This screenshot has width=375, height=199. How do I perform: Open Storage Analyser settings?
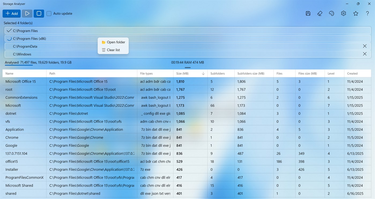click(x=343, y=13)
